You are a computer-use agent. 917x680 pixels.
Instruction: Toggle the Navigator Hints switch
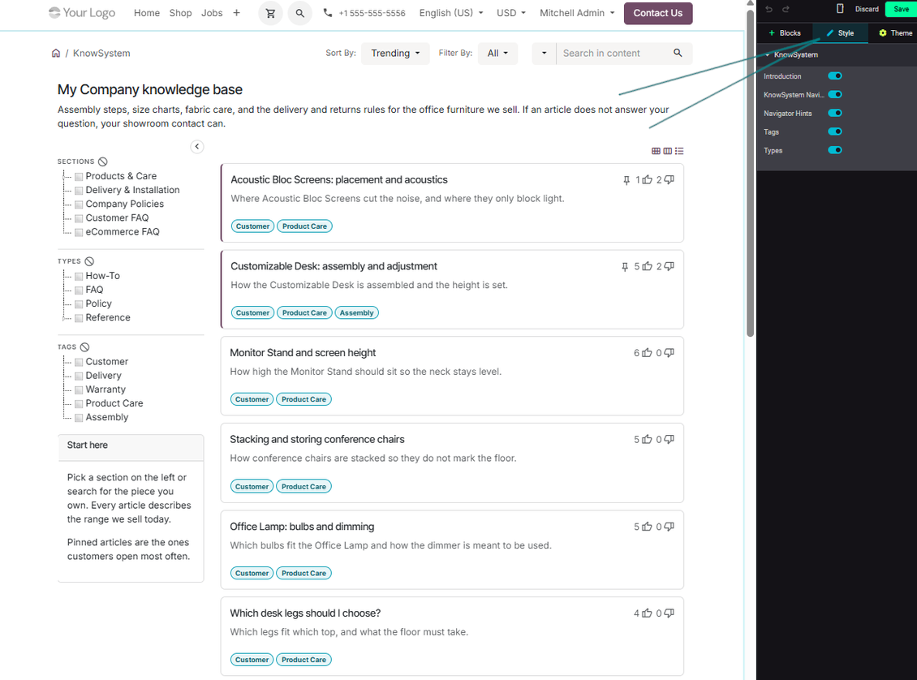835,114
